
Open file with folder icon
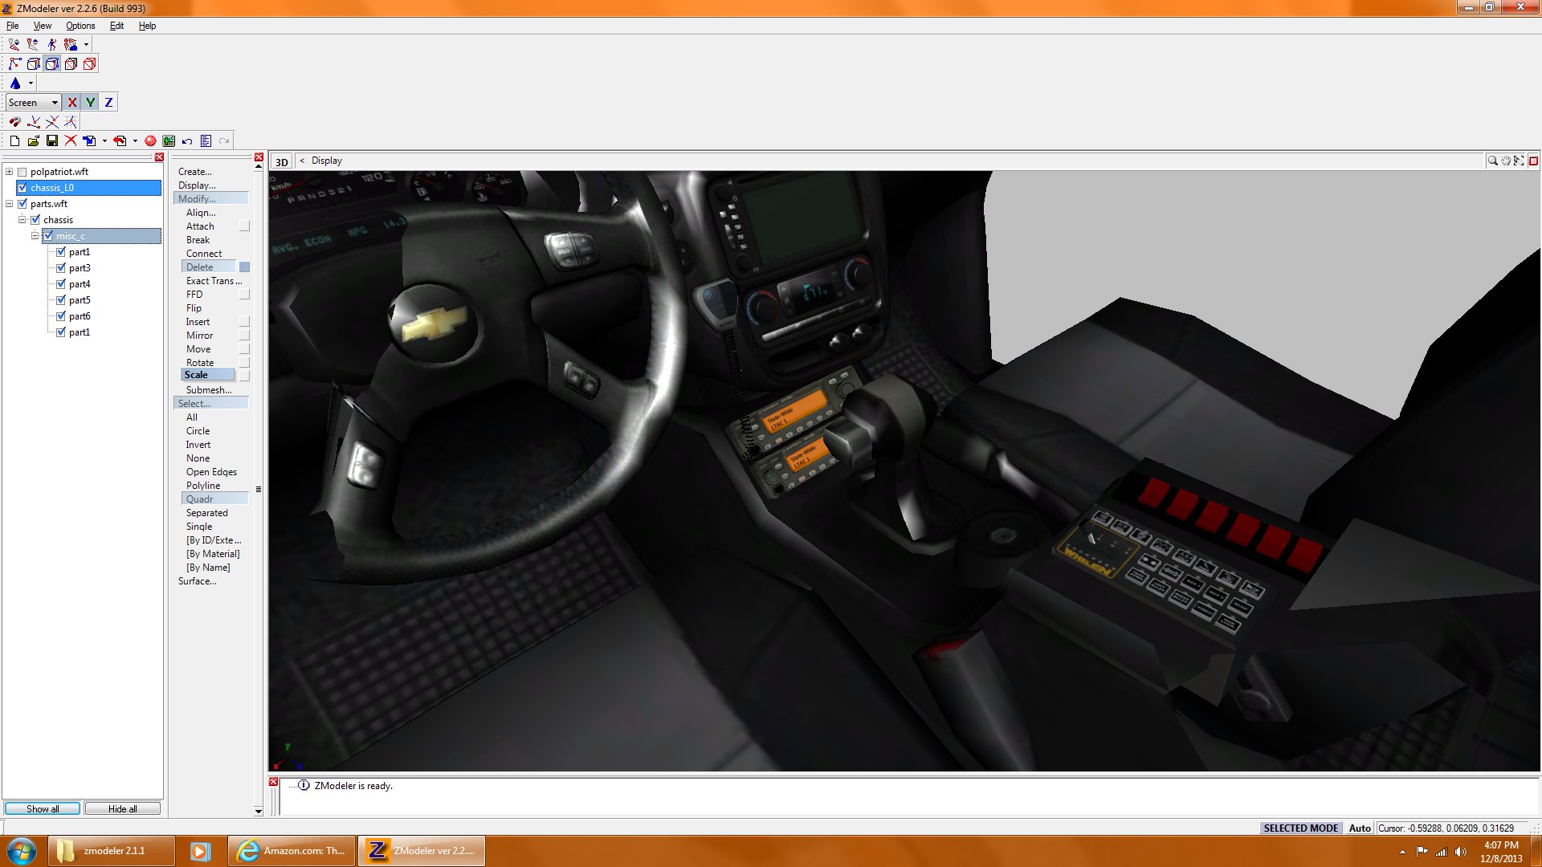point(33,140)
